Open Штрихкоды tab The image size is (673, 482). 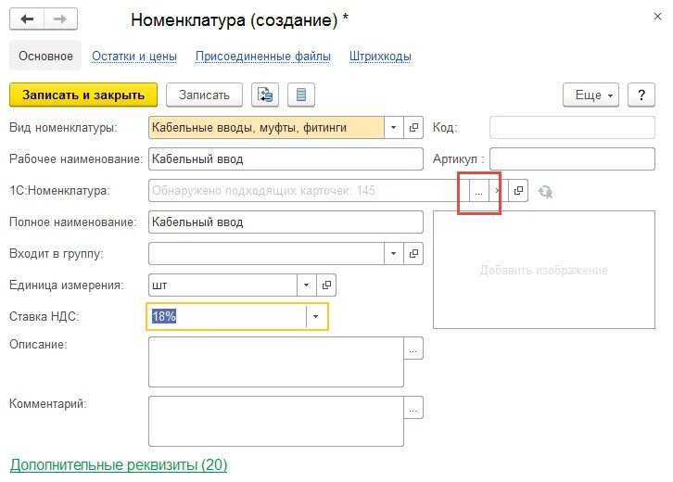pos(380,57)
